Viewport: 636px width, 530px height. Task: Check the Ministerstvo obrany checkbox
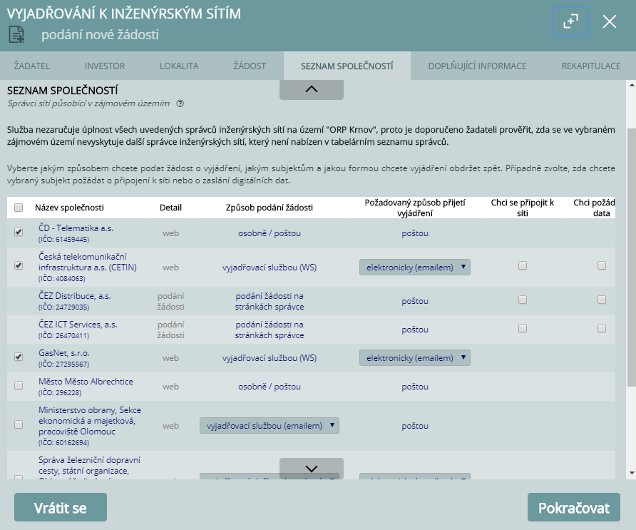point(19,424)
